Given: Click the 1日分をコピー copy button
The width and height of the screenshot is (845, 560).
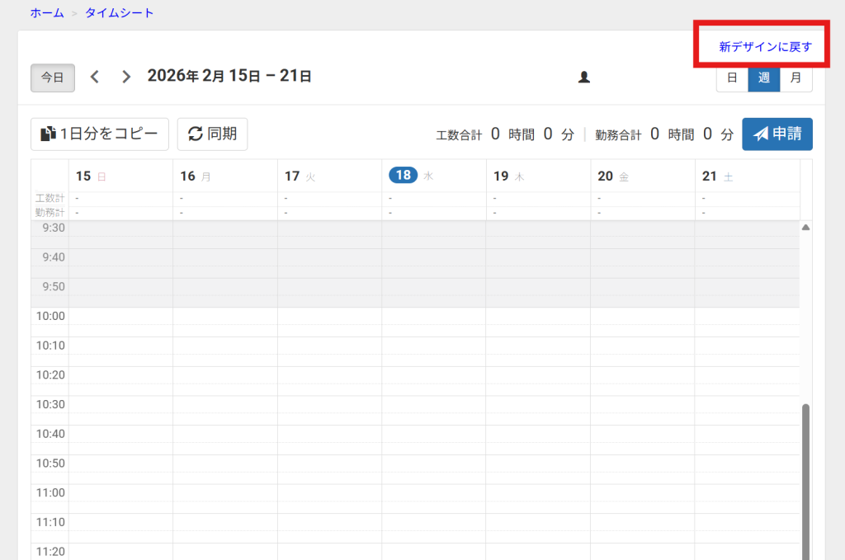Looking at the screenshot, I should [x=100, y=134].
